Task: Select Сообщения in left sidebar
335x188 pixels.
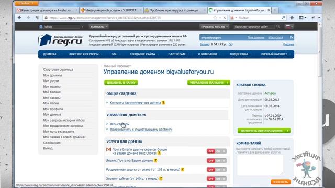Action: coord(52,143)
